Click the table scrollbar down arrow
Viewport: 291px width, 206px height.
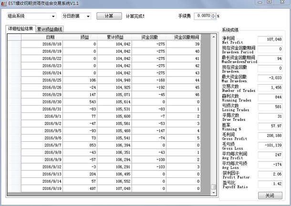point(213,193)
